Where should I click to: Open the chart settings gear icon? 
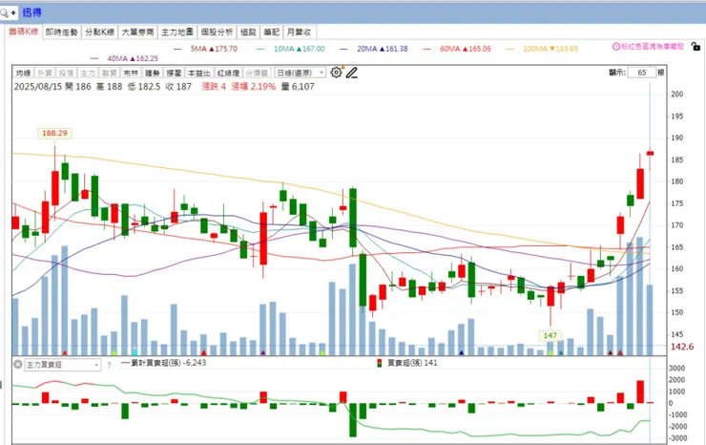[336, 73]
